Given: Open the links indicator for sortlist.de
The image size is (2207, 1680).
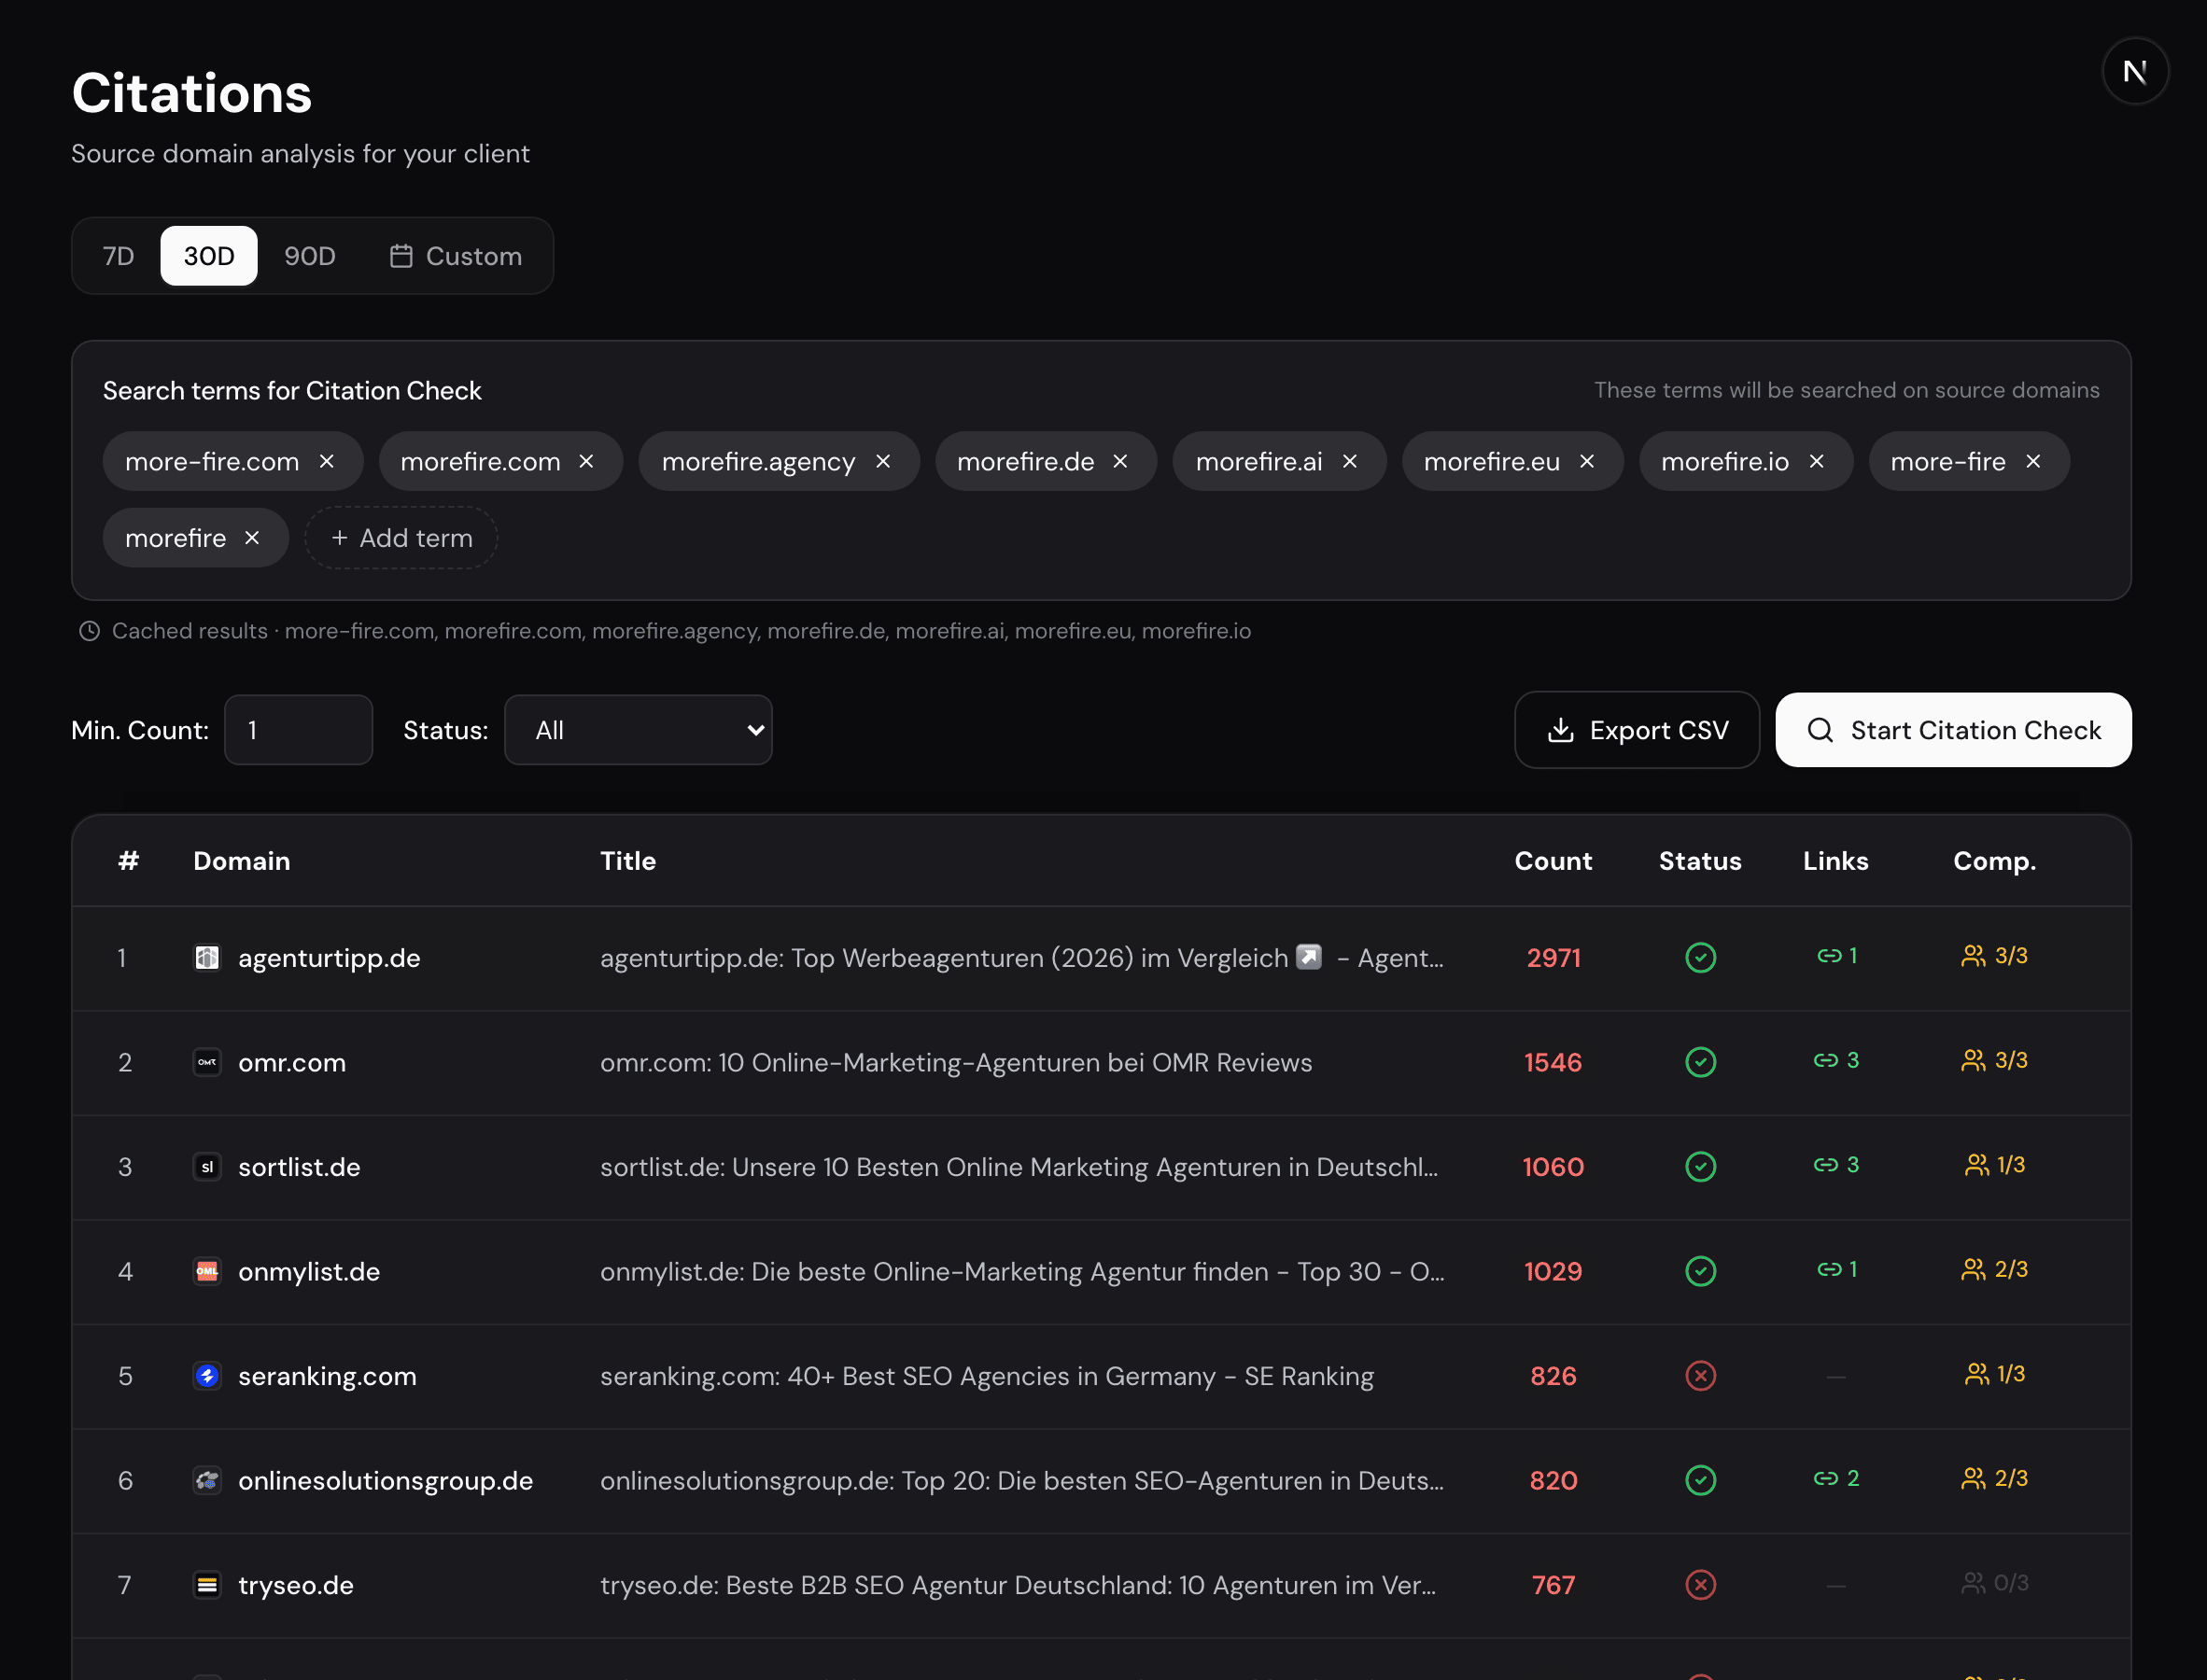Looking at the screenshot, I should [x=1836, y=1165].
